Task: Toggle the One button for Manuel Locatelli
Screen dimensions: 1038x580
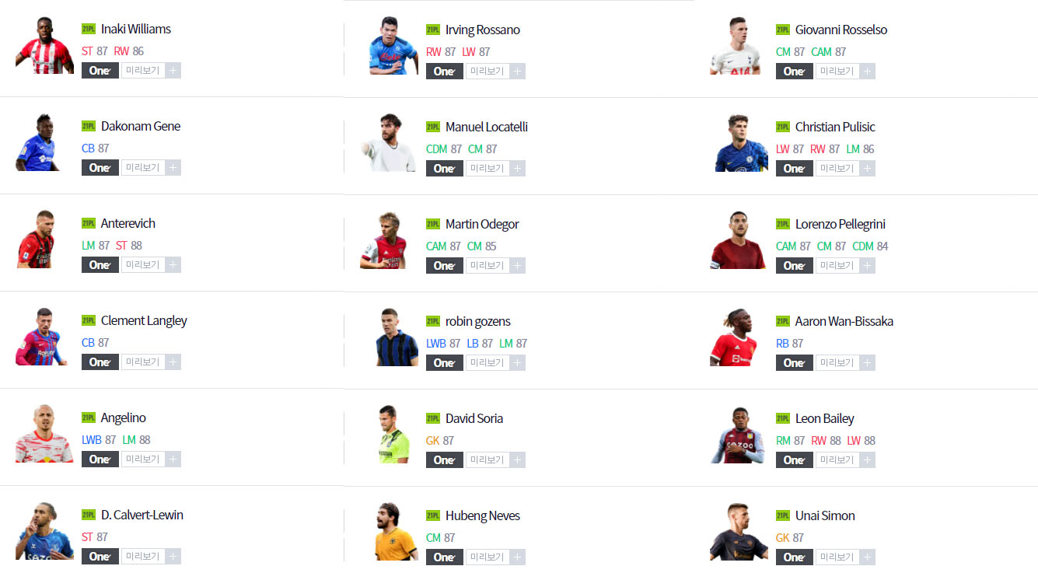Action: coord(445,168)
